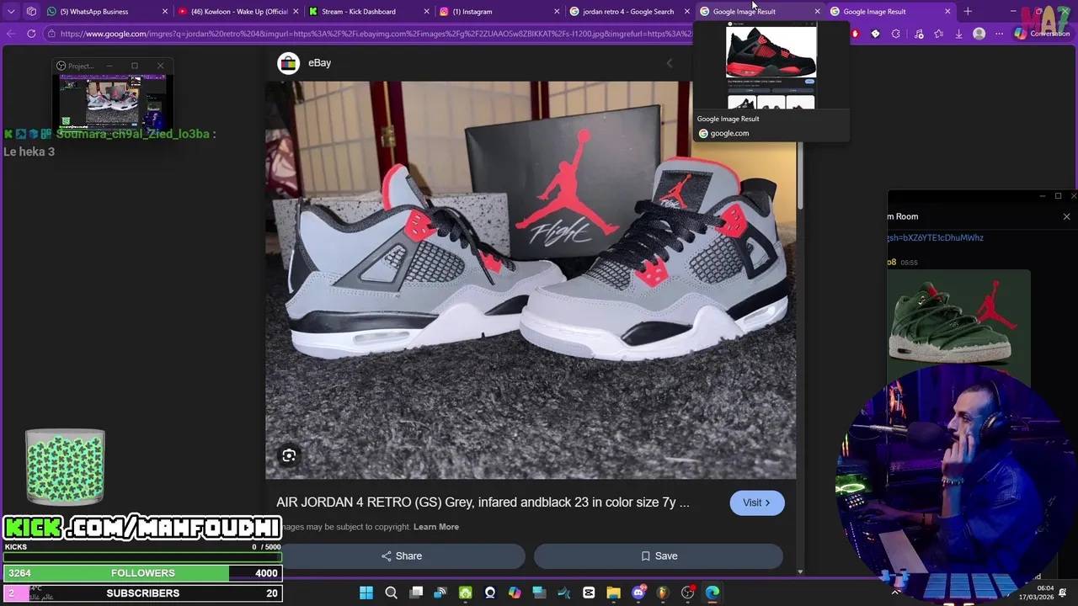
Task: Select the Google Image Result tab preview thumbnail
Action: point(771,66)
